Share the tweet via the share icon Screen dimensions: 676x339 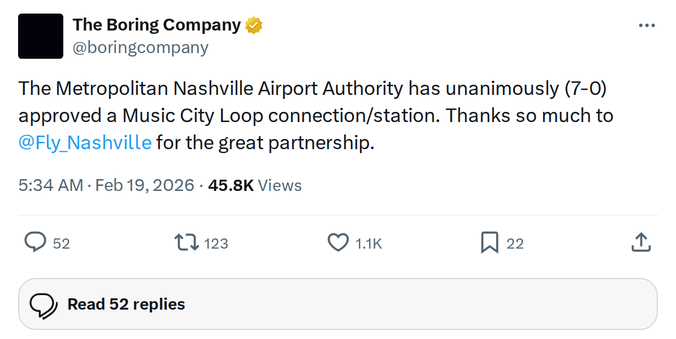coord(641,243)
